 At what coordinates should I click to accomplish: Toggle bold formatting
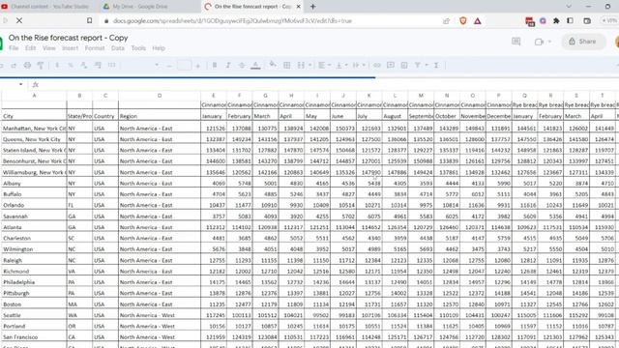point(215,65)
